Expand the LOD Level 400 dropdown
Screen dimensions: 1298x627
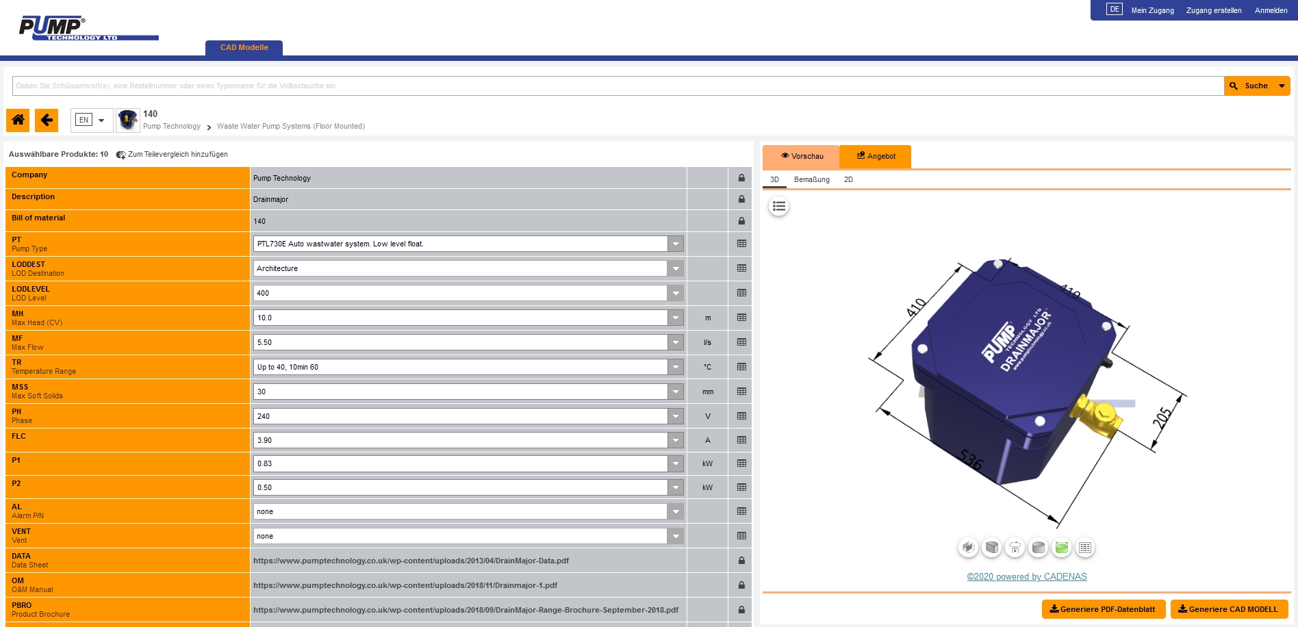pos(676,293)
